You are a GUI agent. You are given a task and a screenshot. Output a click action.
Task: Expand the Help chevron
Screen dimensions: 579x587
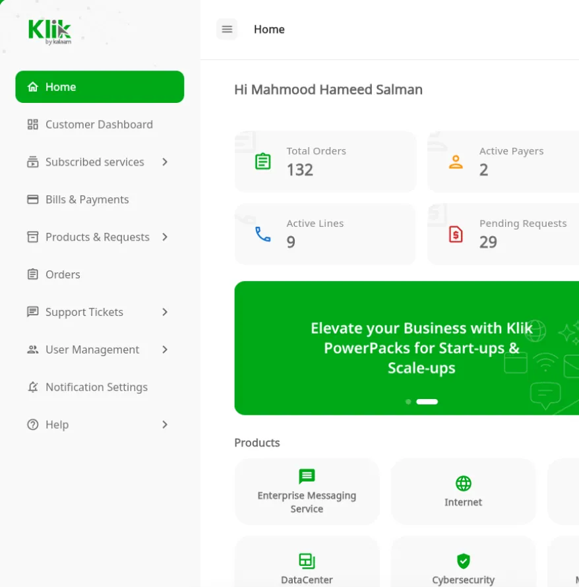click(165, 425)
